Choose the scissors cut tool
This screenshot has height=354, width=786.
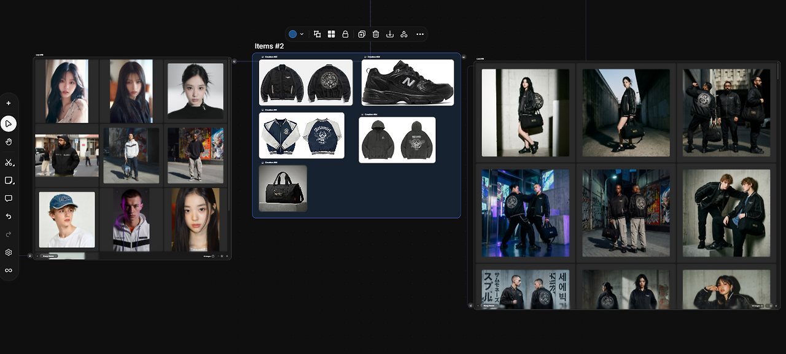pos(9,163)
